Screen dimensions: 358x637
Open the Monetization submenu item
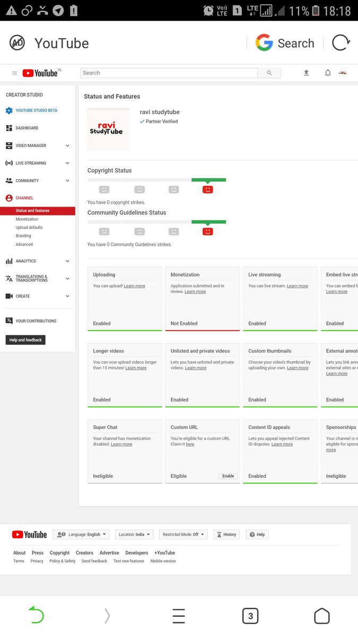point(27,219)
